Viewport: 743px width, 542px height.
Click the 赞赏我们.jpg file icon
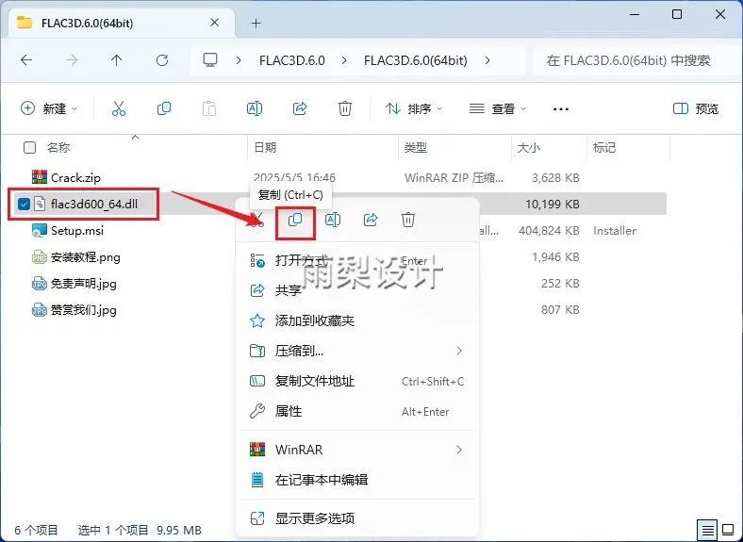[x=40, y=310]
